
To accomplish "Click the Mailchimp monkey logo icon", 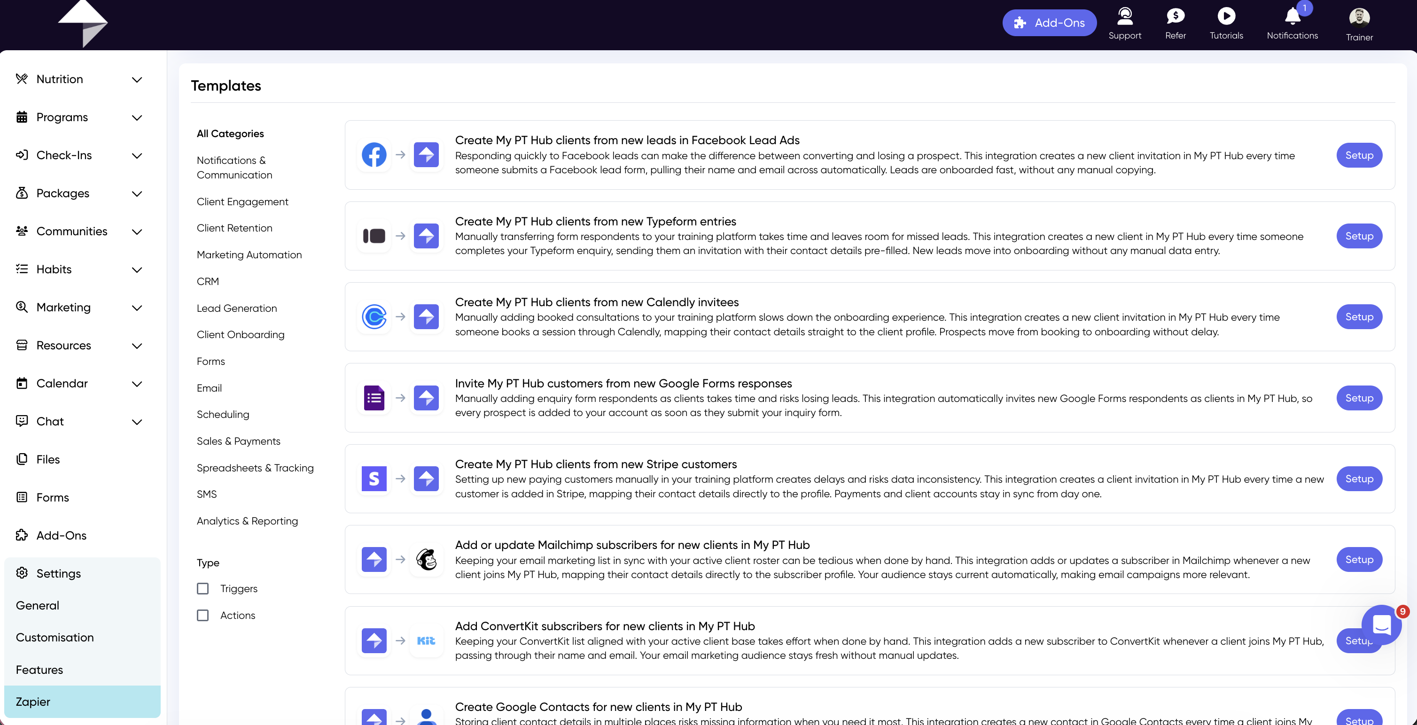I will click(x=426, y=559).
